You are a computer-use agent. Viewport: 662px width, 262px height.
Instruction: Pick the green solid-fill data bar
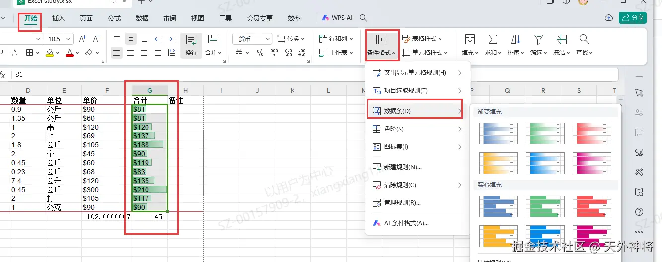[545, 207]
